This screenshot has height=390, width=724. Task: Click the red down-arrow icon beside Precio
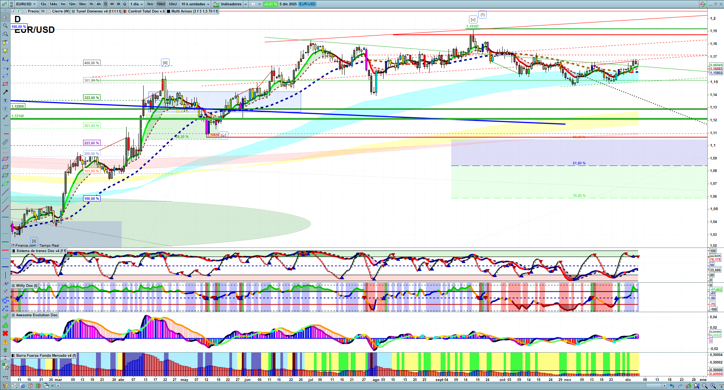pyautogui.click(x=14, y=11)
